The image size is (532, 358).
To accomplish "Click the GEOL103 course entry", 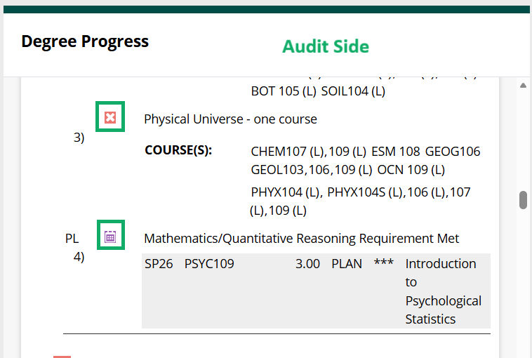I will pyautogui.click(x=277, y=170).
